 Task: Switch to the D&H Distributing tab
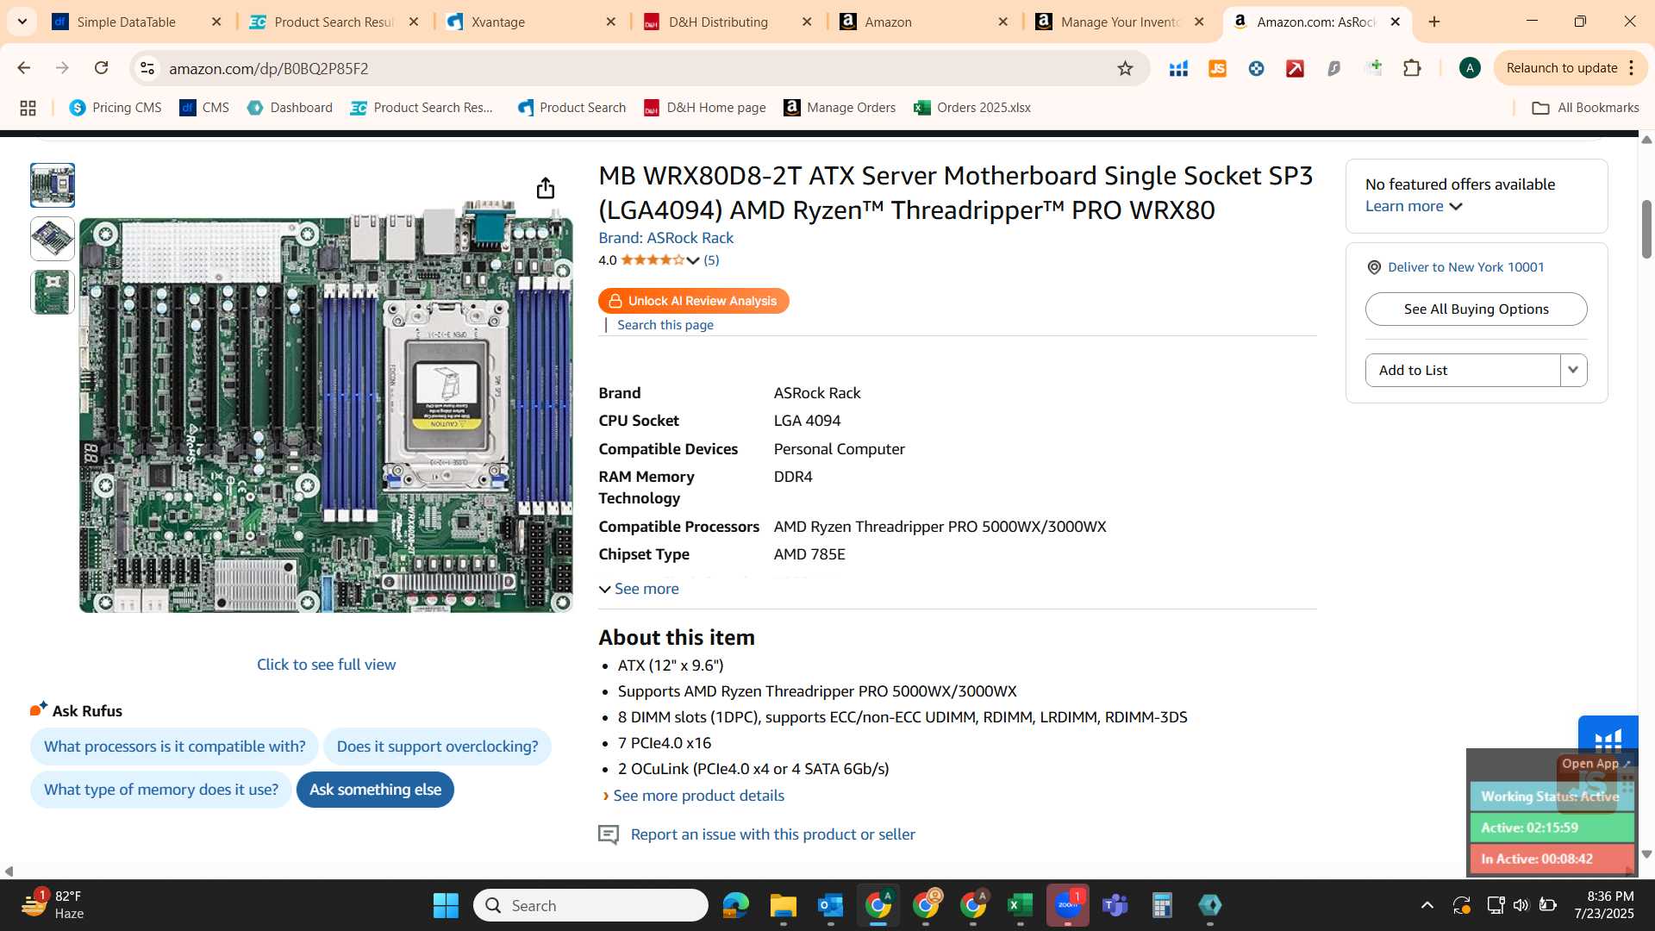[728, 22]
